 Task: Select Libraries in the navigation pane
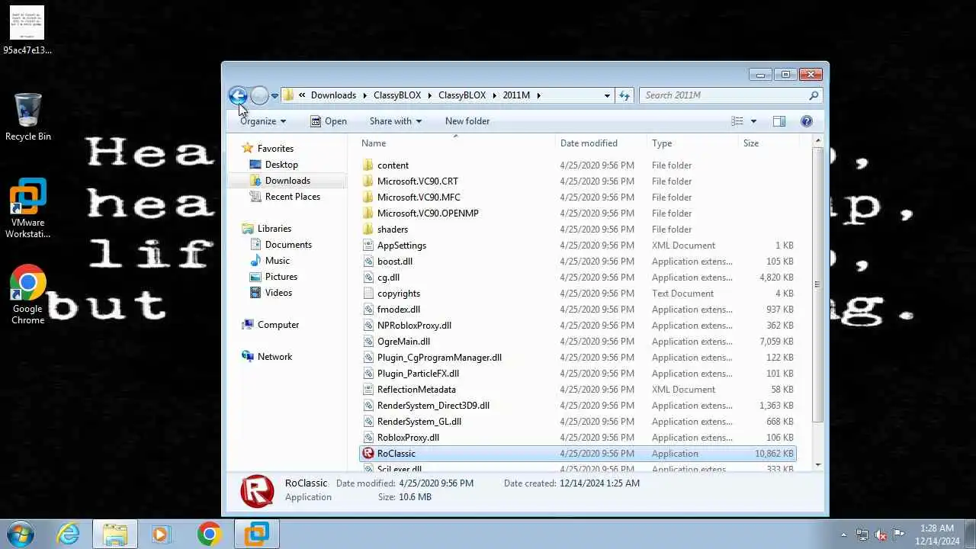(274, 229)
